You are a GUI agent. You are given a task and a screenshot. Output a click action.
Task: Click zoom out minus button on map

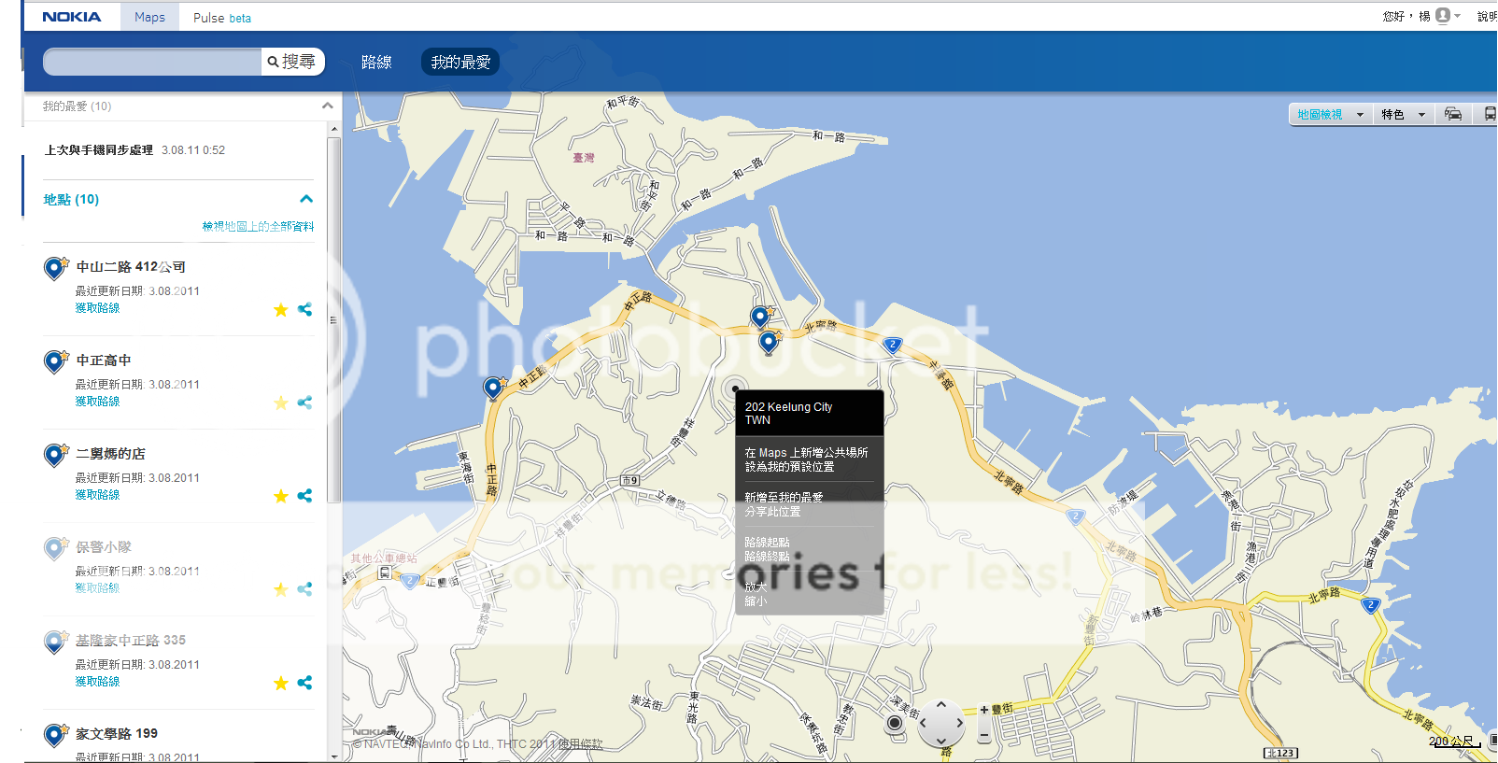pos(983,736)
